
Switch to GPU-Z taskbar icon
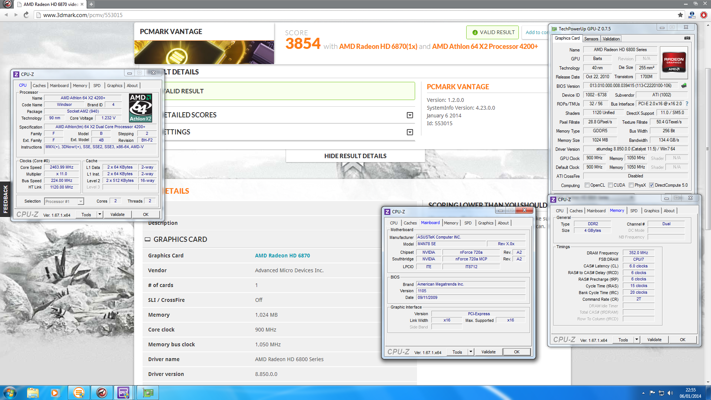point(148,393)
